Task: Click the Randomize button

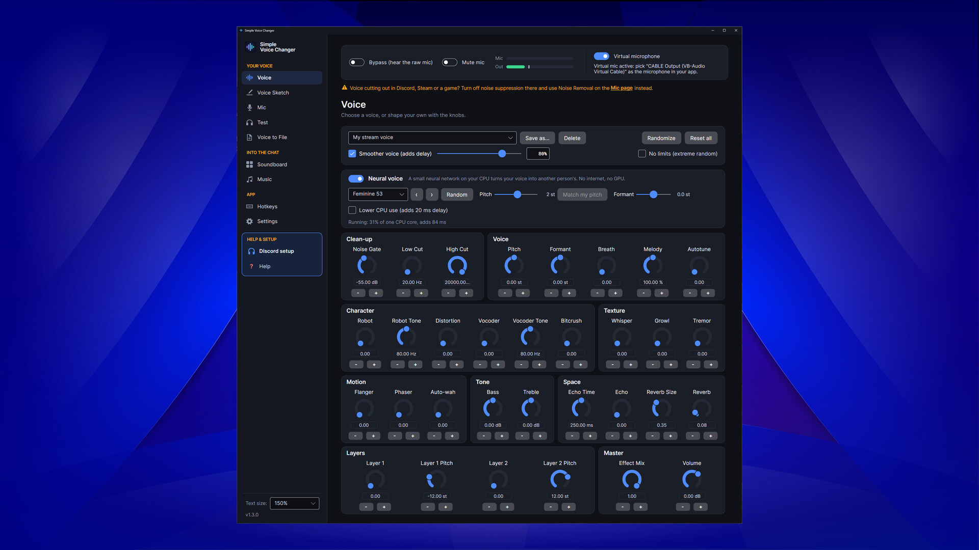Action: pyautogui.click(x=661, y=138)
